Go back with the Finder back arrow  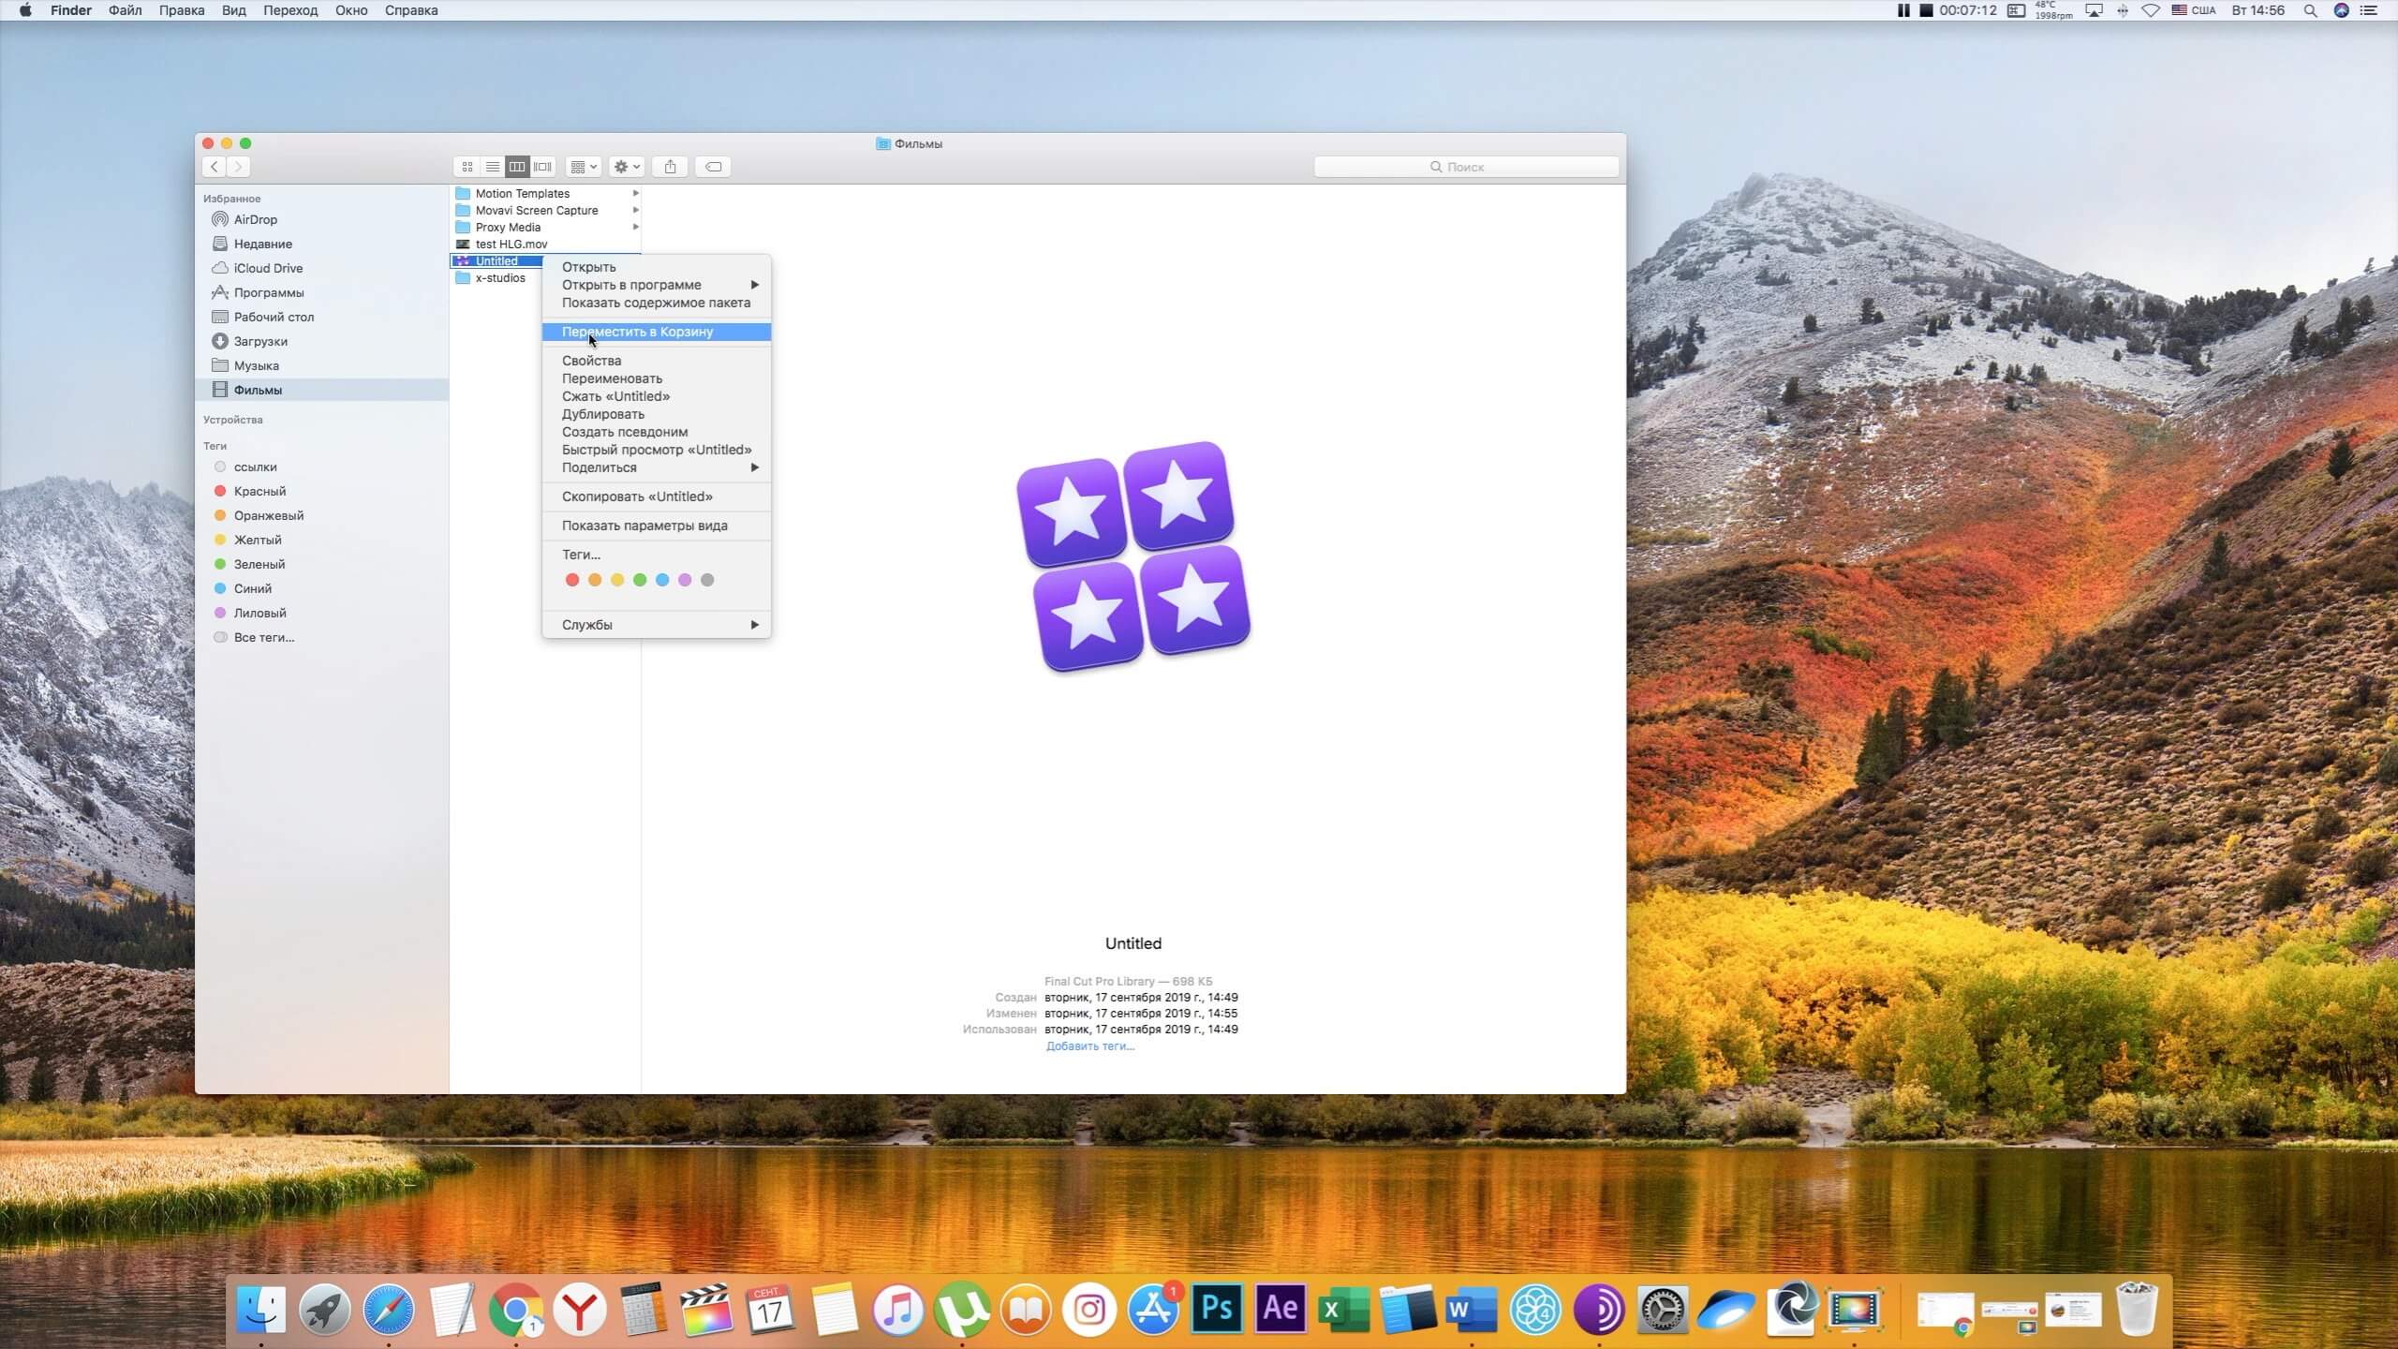click(215, 167)
